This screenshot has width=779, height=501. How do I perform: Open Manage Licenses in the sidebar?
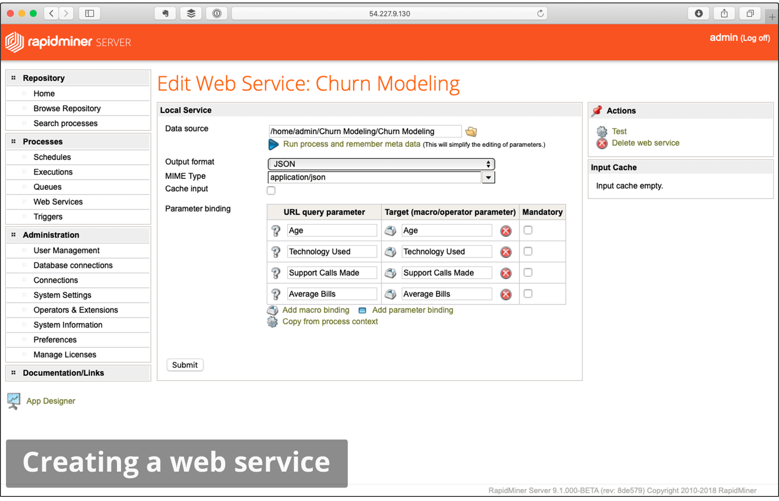tap(65, 355)
